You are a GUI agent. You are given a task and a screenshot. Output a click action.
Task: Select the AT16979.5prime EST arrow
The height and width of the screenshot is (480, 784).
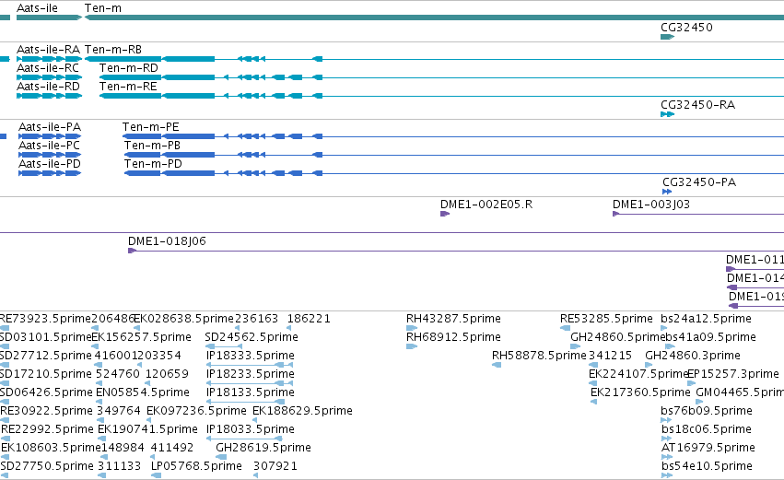pos(666,457)
